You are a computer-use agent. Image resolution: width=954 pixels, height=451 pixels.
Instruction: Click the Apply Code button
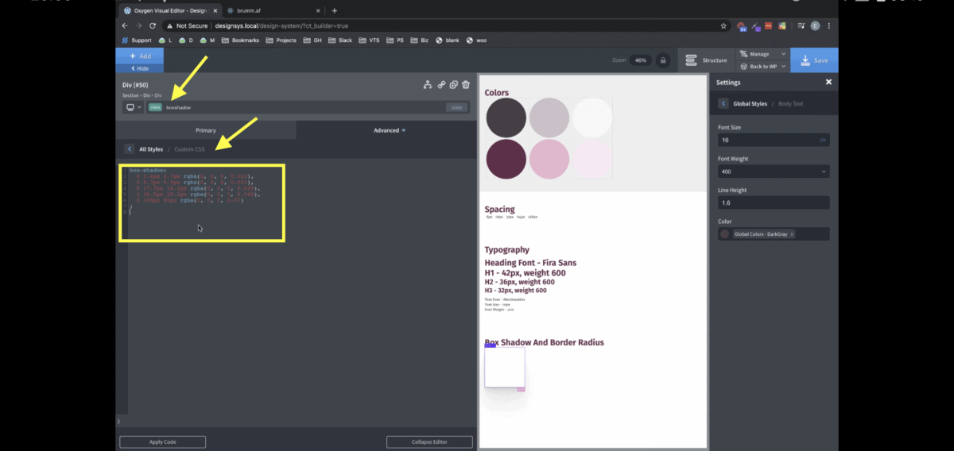162,442
